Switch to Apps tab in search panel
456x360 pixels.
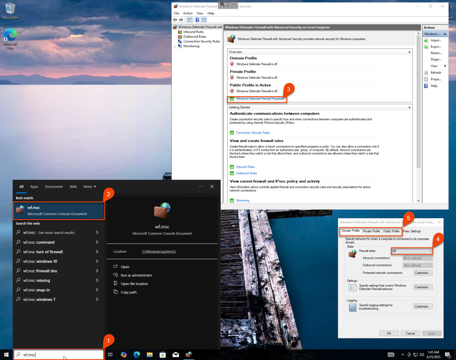click(34, 187)
